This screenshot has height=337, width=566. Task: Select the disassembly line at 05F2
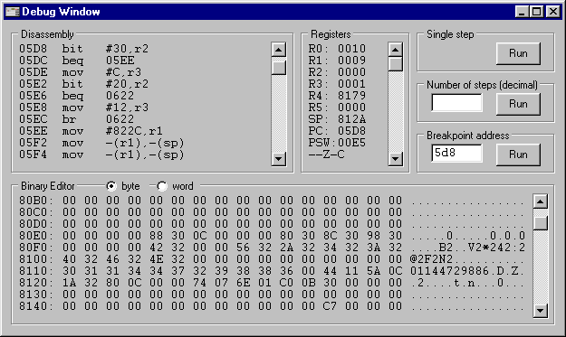click(101, 143)
